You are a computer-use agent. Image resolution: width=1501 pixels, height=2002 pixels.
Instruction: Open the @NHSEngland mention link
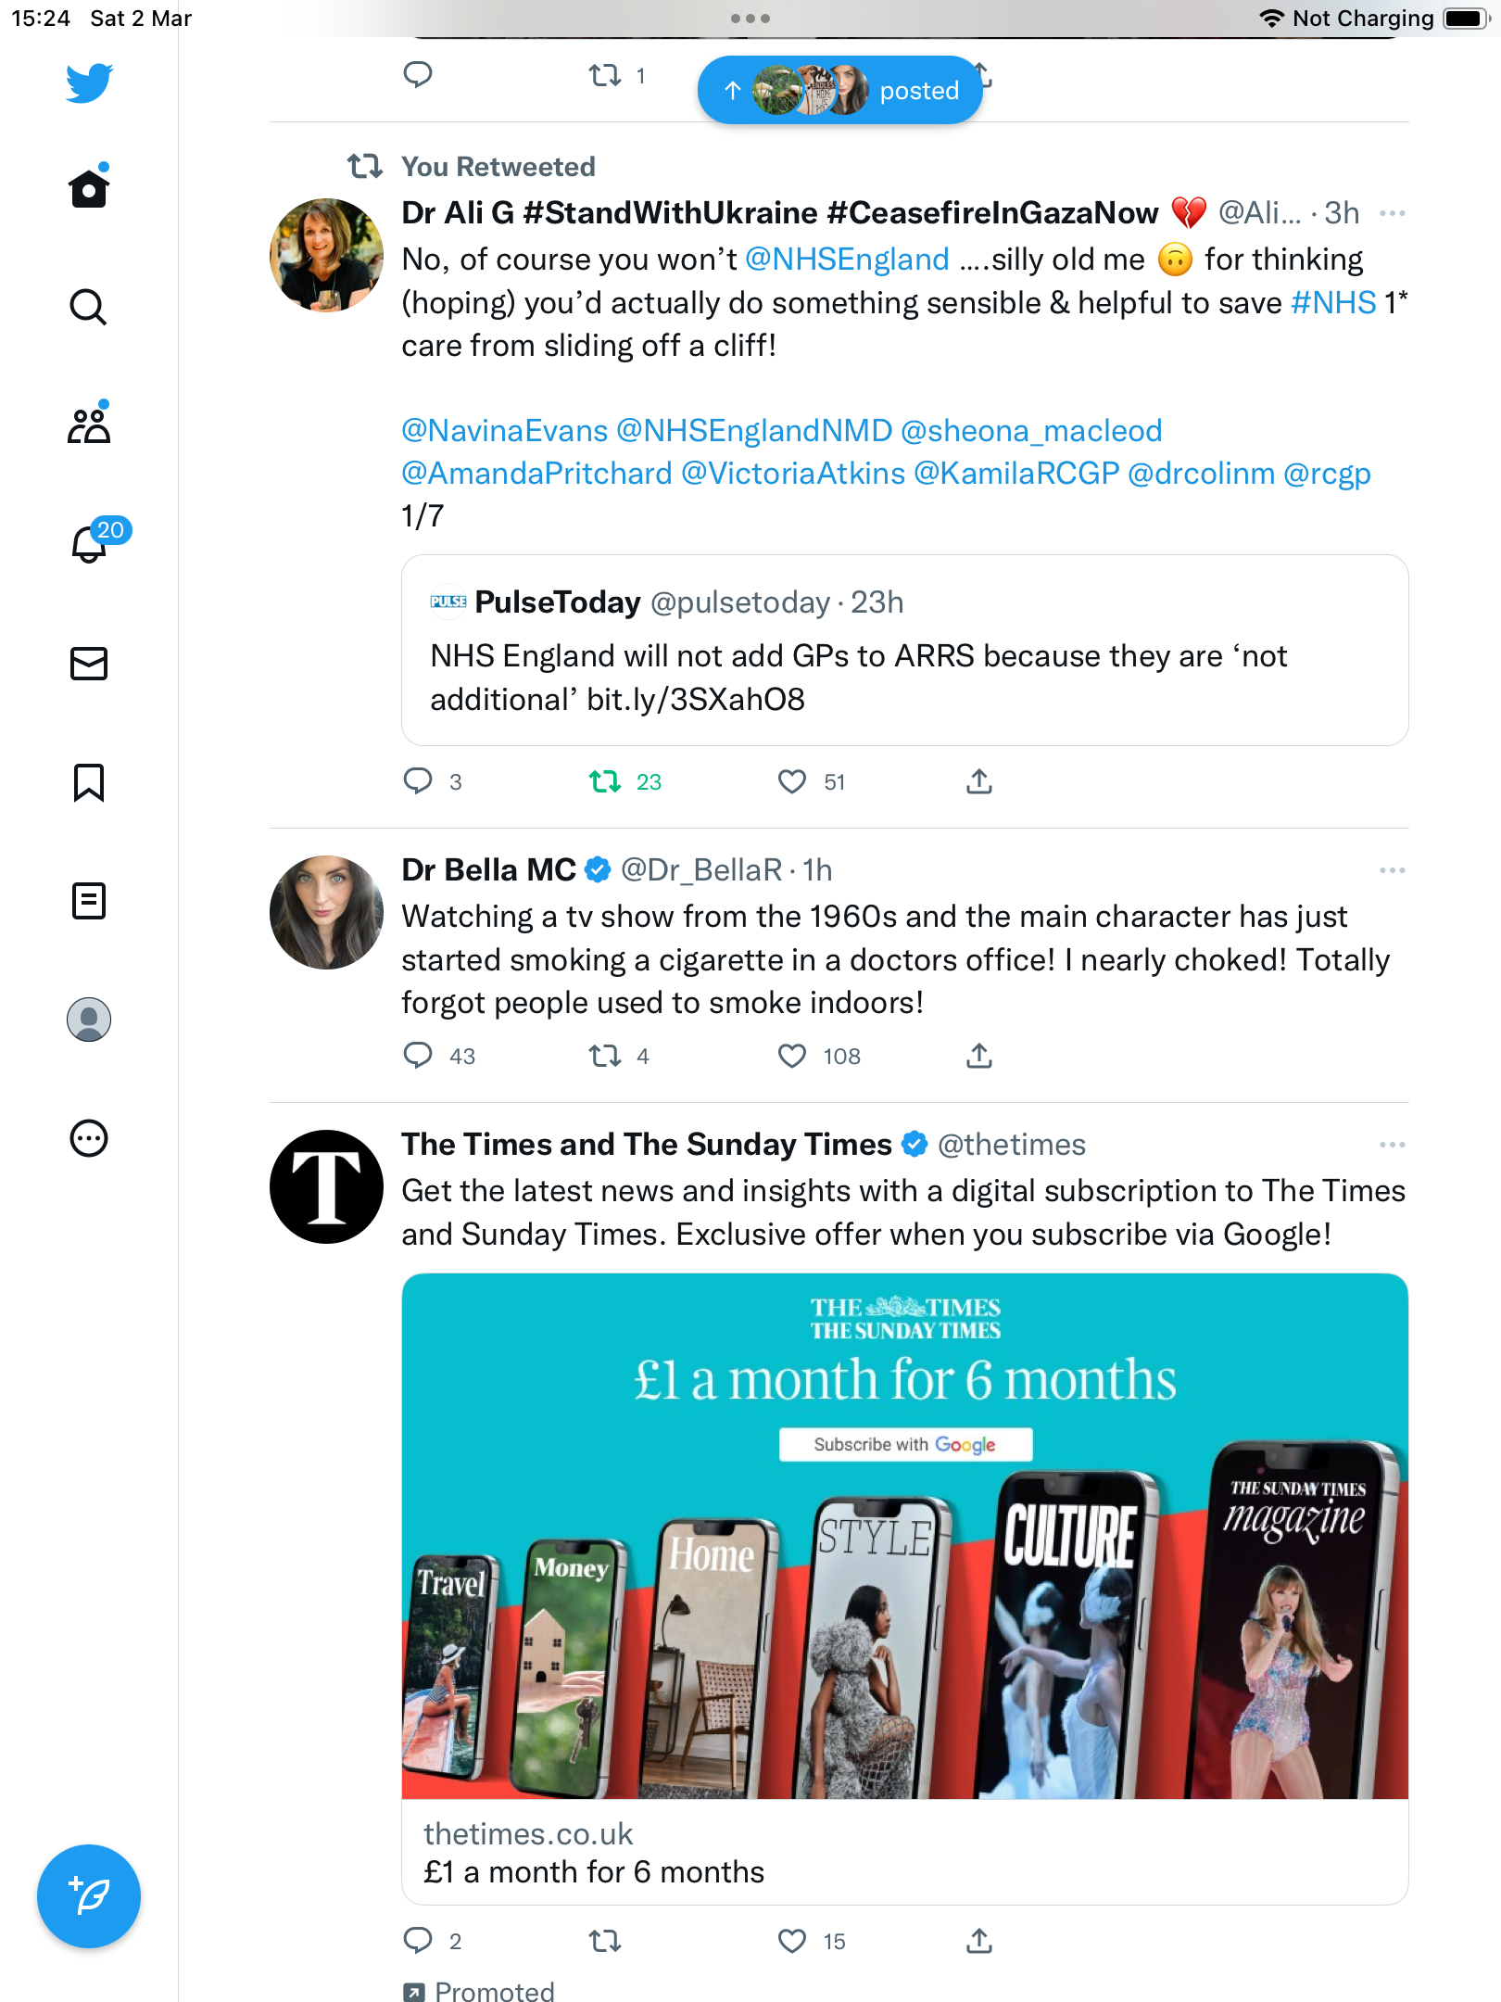[x=847, y=260]
